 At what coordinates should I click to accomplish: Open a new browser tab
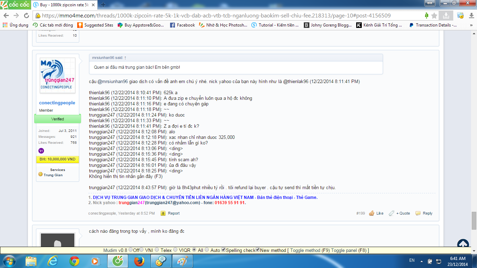tap(104, 5)
